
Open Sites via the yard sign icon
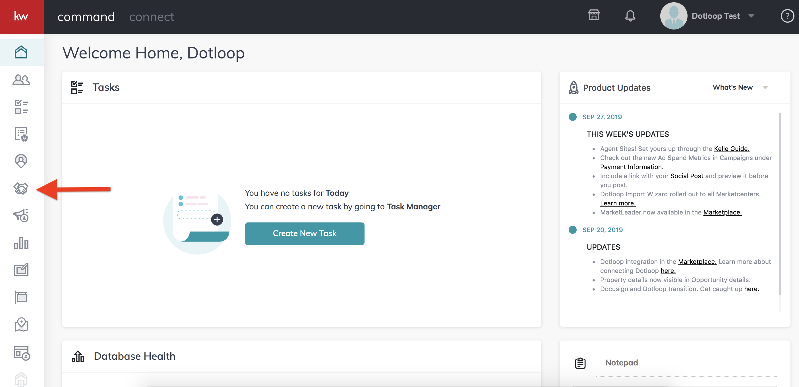point(21,296)
